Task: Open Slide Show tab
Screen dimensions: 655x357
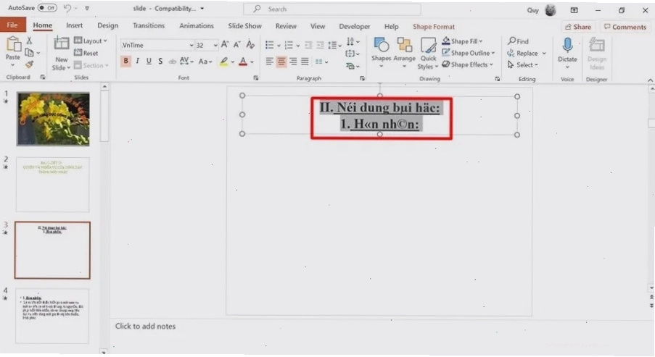Action: point(244,26)
